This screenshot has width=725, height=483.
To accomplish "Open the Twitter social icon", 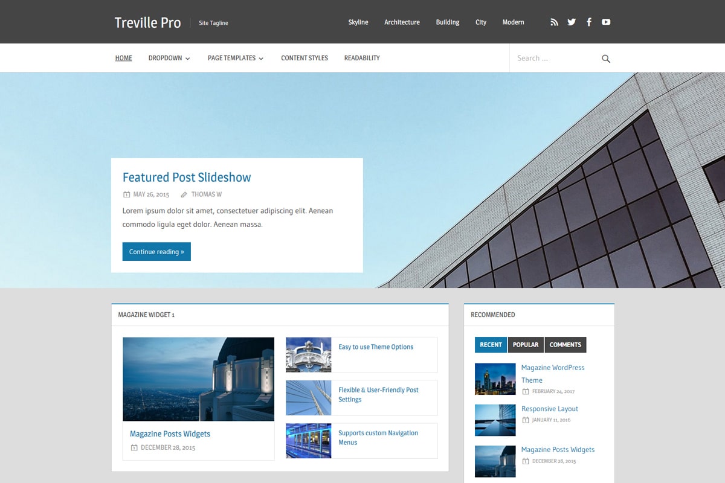I will (x=572, y=22).
